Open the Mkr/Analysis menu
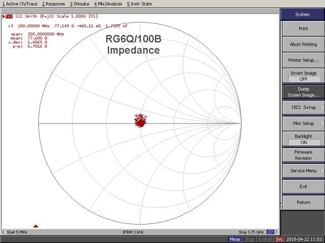325x243 pixels. point(108,4)
